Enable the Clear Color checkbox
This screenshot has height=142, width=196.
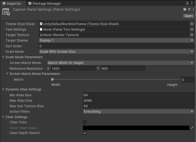(85, 122)
